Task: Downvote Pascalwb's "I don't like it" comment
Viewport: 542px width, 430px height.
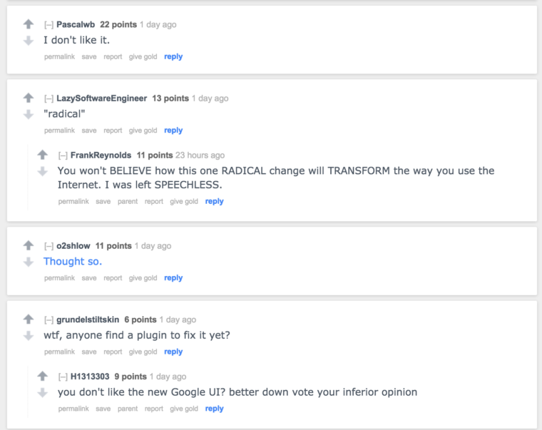Action: (29, 41)
